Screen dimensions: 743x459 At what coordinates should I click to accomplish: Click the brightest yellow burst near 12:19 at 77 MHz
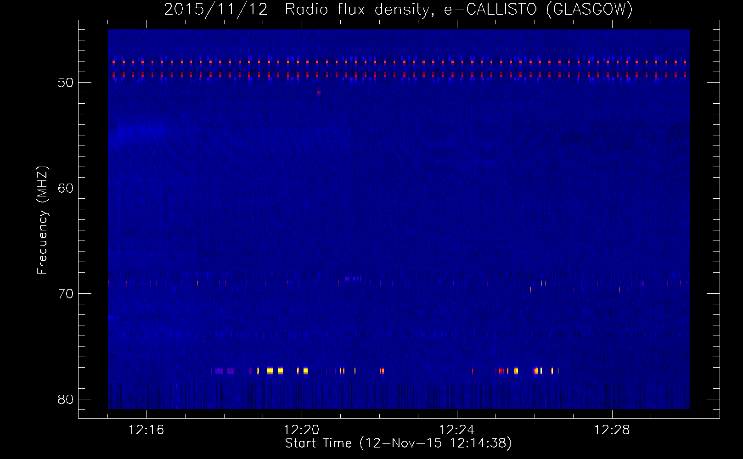tap(270, 370)
